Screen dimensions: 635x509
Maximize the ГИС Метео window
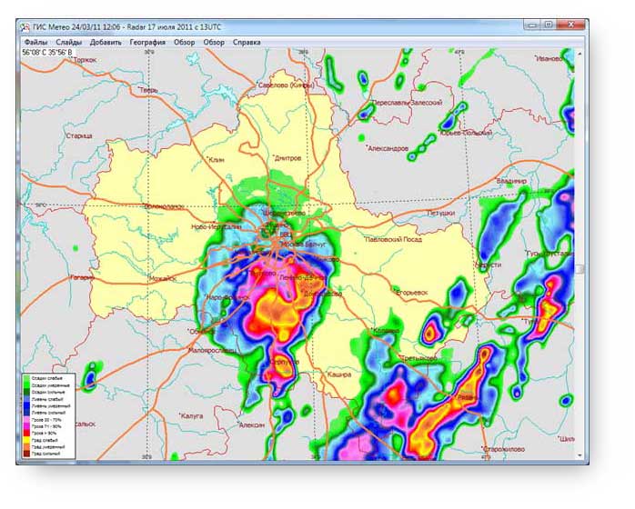(x=549, y=25)
